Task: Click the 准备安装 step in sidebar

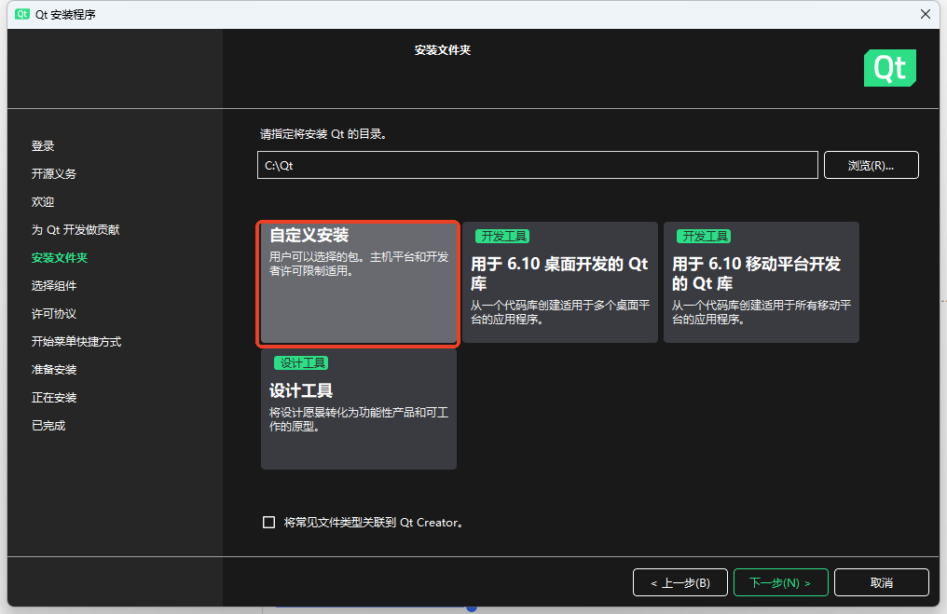Action: point(54,370)
